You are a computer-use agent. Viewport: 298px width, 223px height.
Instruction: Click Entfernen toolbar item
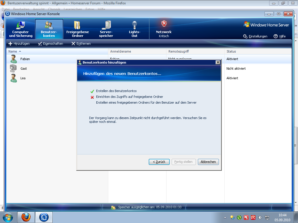click(x=81, y=44)
